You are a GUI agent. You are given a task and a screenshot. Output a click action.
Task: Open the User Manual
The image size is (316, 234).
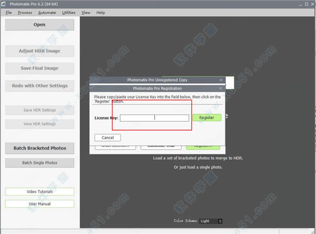39,204
